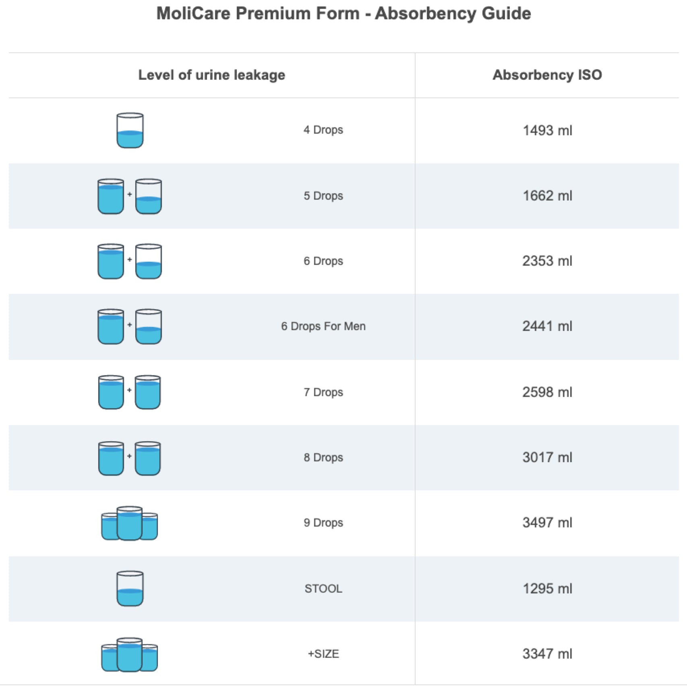Click the 1493 ml absorbency value
Viewport: 687px width, 686px height.
[547, 130]
